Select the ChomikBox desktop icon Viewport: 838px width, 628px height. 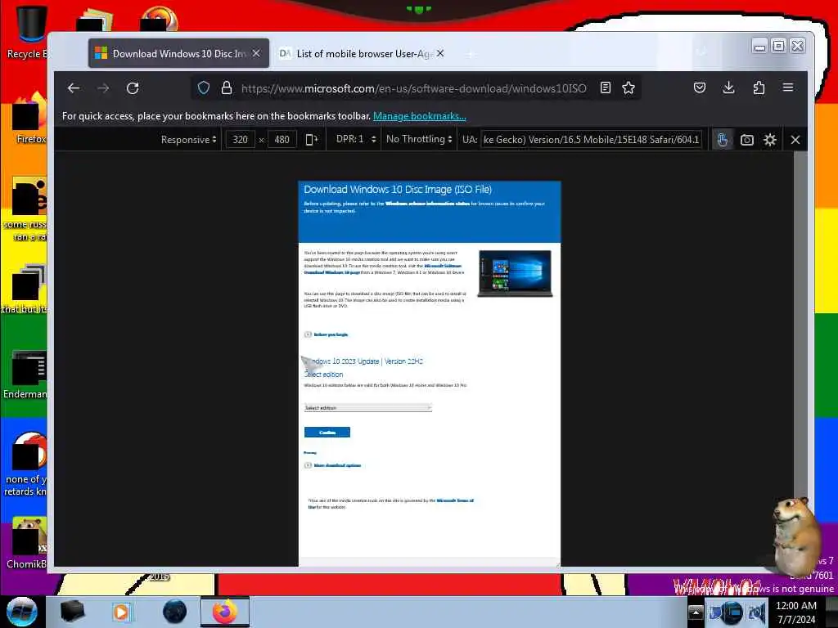click(x=28, y=543)
